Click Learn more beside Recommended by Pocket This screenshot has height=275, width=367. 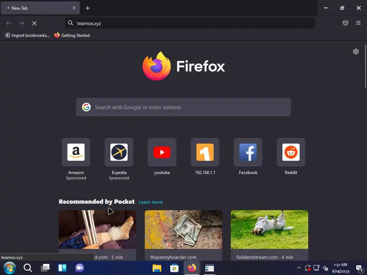[x=151, y=202]
